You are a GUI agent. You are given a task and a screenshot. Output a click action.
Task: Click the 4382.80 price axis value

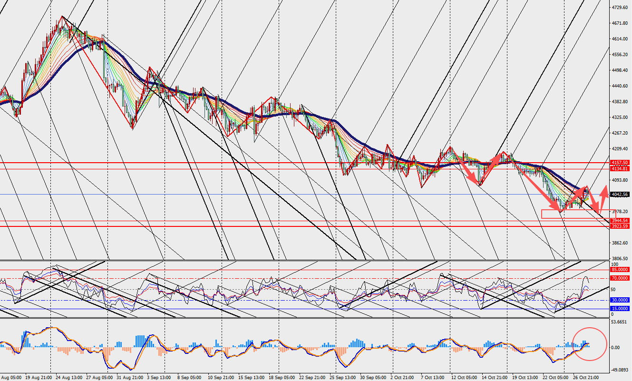pos(621,102)
